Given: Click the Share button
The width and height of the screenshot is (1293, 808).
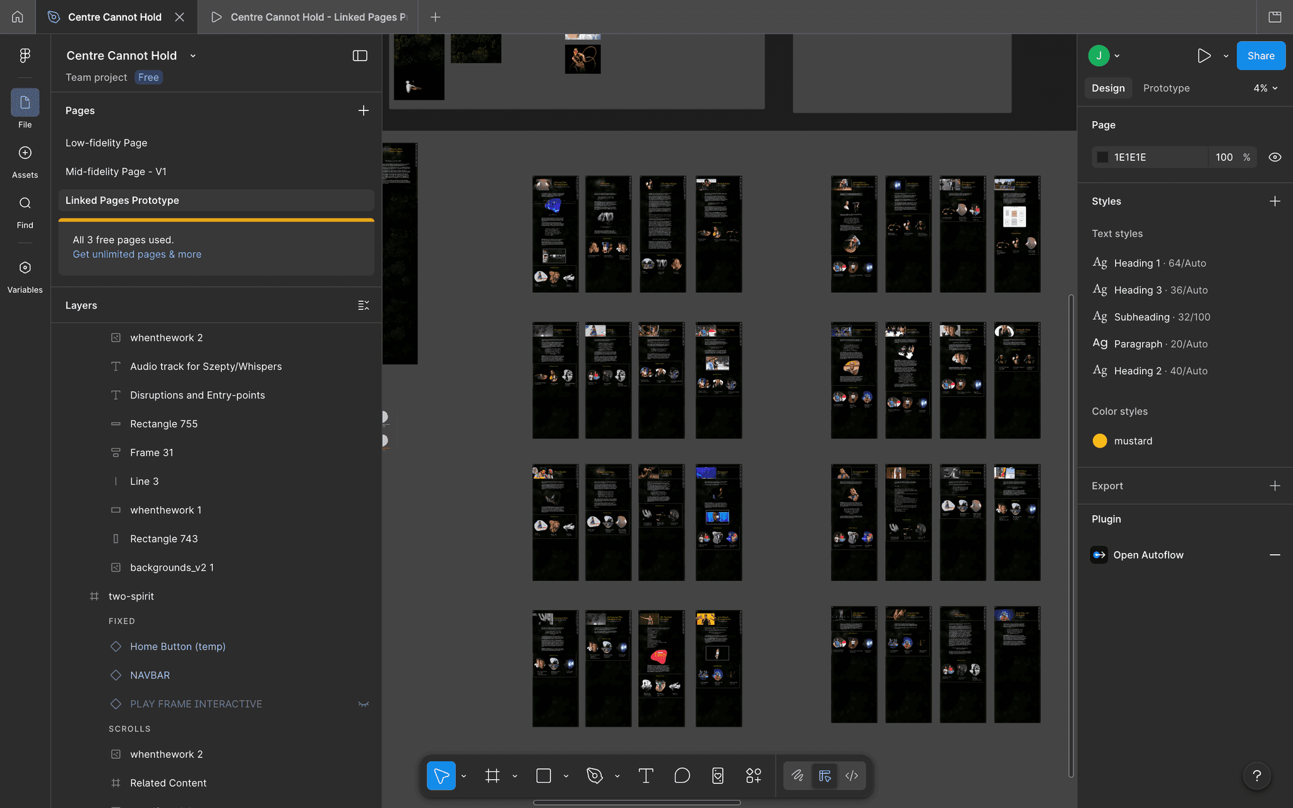Looking at the screenshot, I should click(x=1261, y=56).
